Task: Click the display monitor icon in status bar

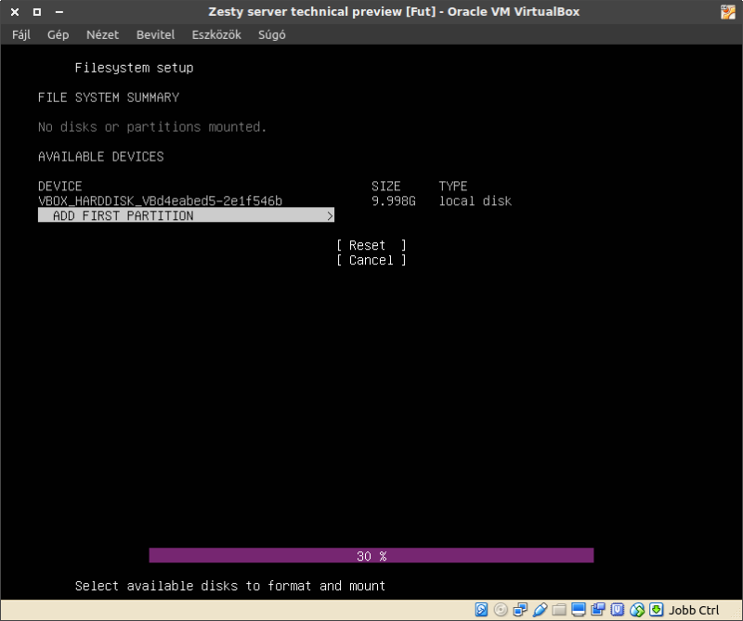Action: point(579,610)
